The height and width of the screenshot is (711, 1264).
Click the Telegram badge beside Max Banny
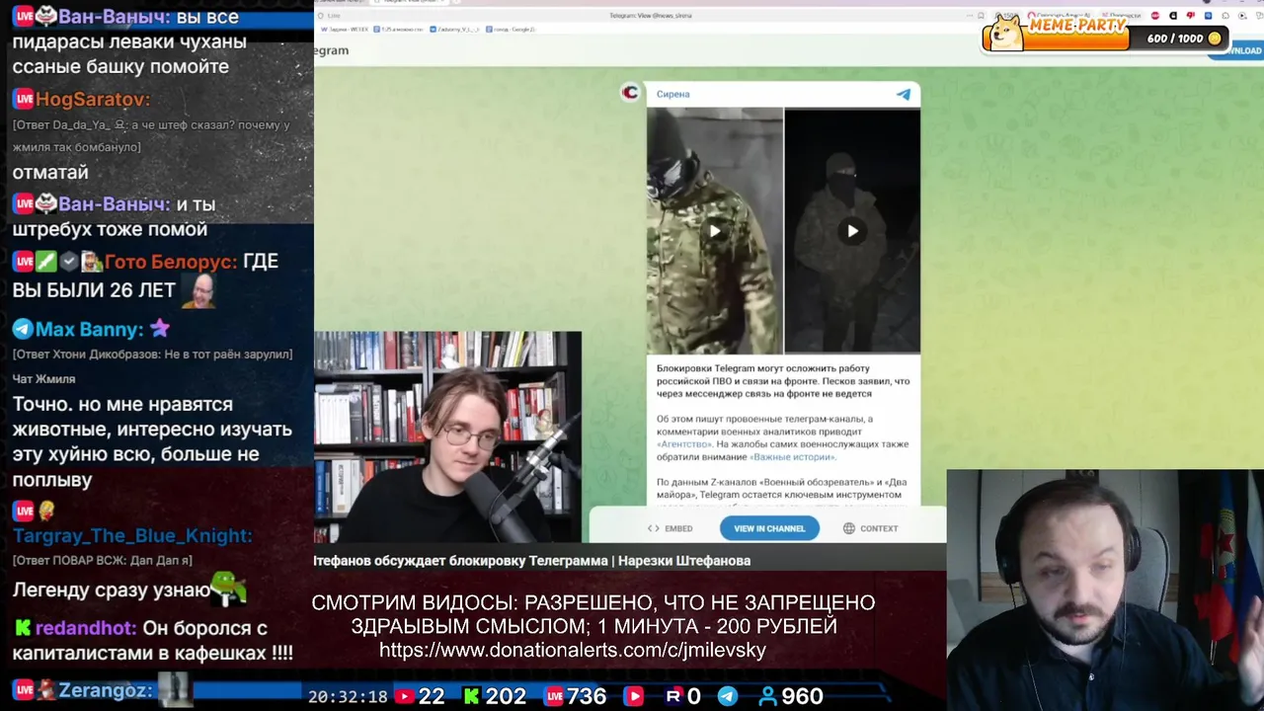click(x=23, y=329)
